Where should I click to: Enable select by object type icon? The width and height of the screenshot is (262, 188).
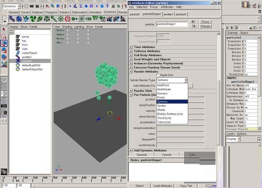point(53,6)
